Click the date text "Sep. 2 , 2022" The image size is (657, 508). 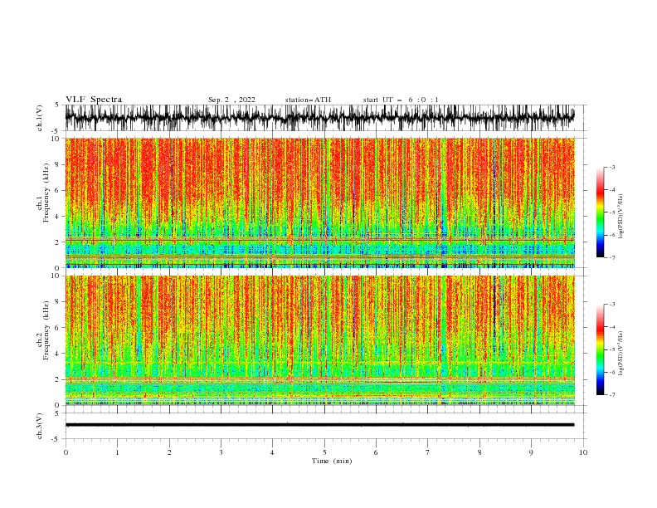(x=231, y=100)
